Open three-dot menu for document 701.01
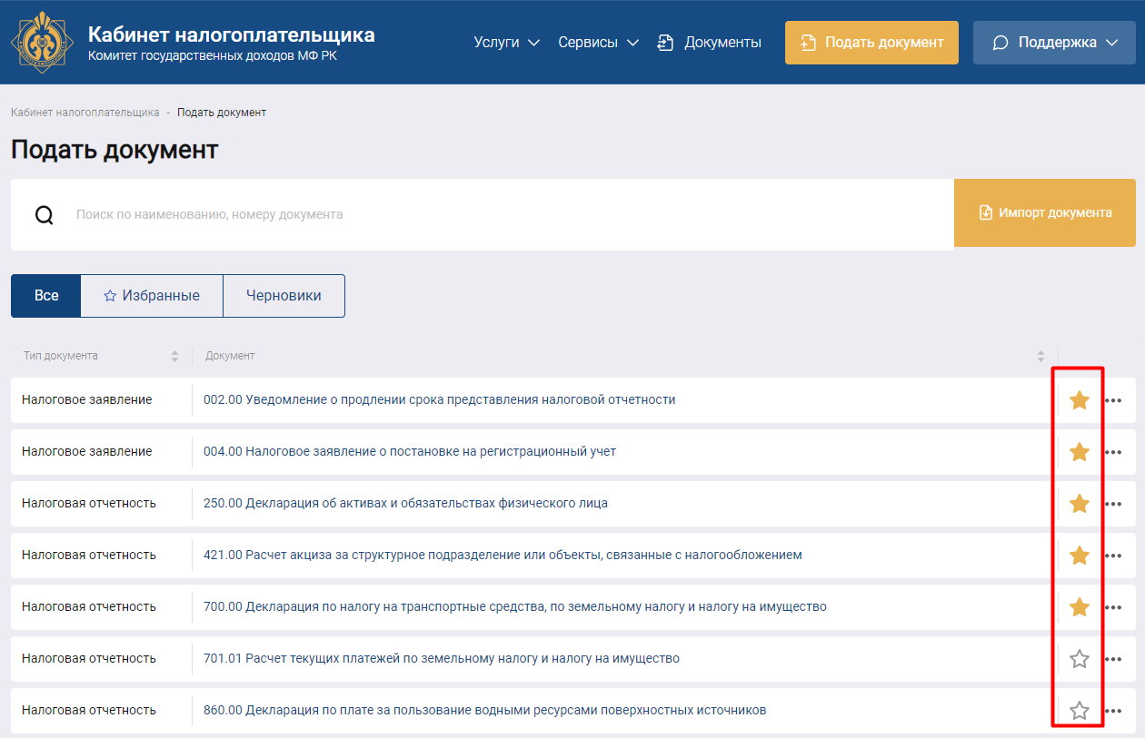Screen dimensions: 1145x738 [1113, 659]
